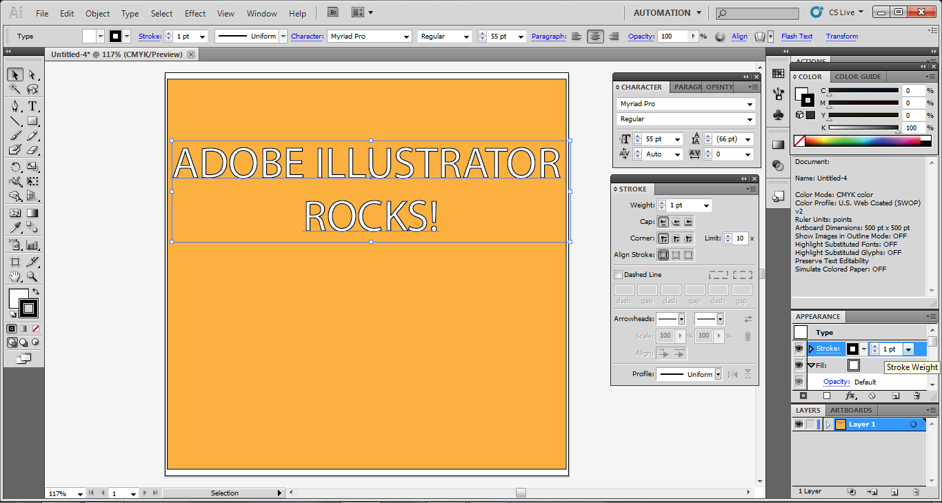Open Opacity link in Appearance panel
The height and width of the screenshot is (503, 942).
click(836, 382)
